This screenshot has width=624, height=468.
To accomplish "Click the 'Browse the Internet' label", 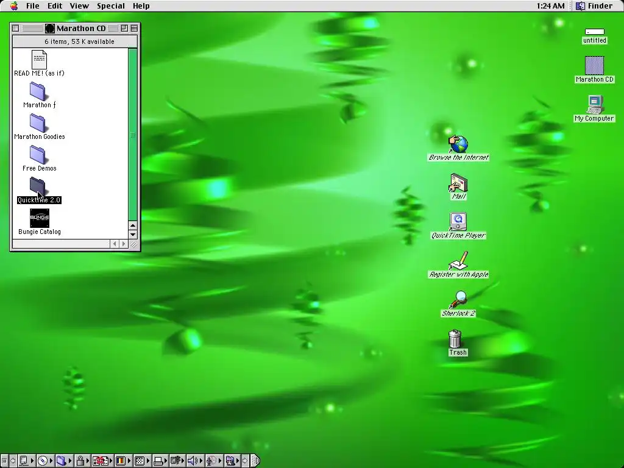I will click(458, 157).
